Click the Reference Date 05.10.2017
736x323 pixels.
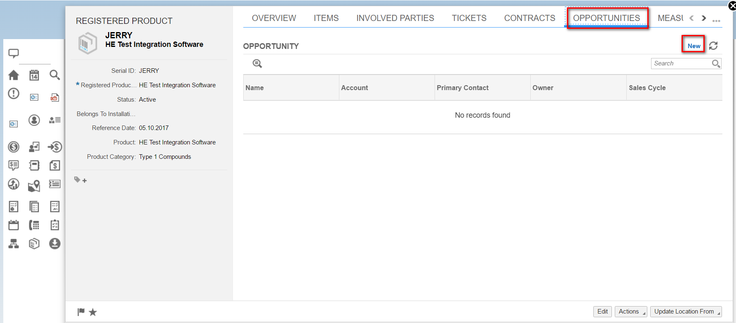pos(154,128)
